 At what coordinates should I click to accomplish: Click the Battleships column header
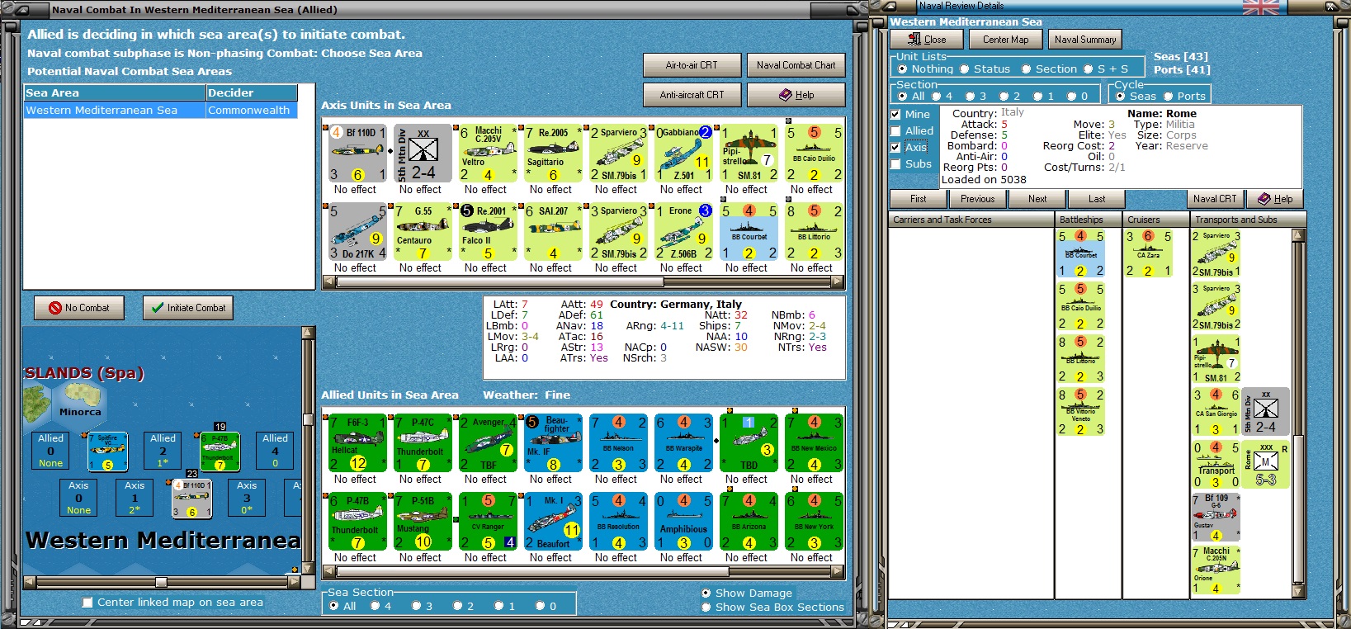(1089, 220)
